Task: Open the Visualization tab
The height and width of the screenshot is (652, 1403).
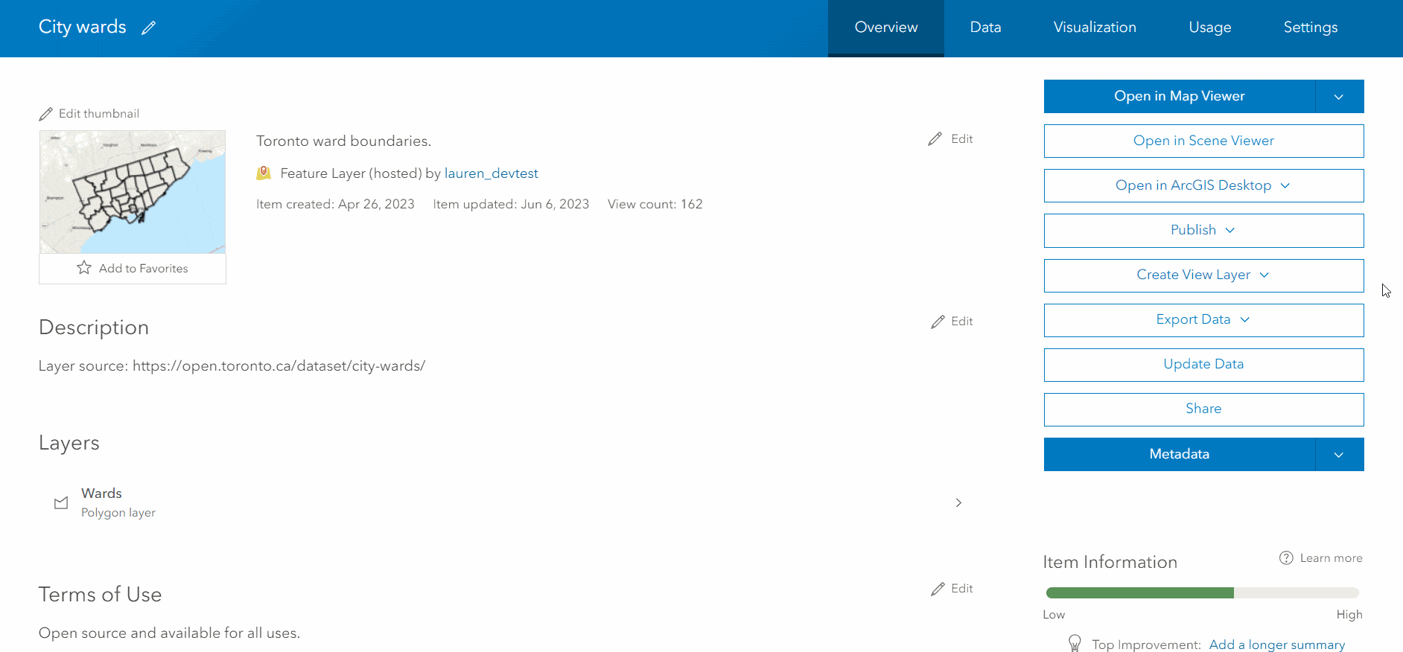Action: [x=1095, y=28]
